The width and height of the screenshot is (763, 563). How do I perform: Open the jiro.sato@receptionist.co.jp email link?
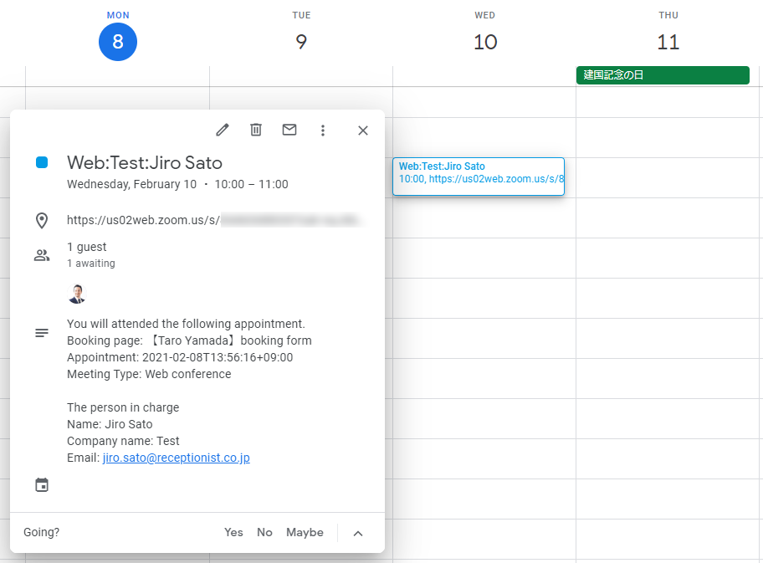coord(176,458)
